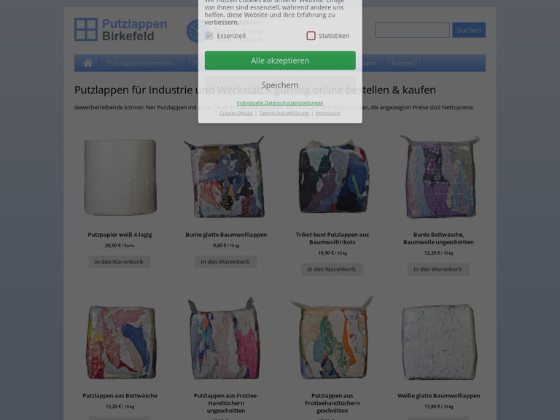Open Bunte glatte Baumwolllappen product image
The height and width of the screenshot is (420, 560).
click(225, 177)
